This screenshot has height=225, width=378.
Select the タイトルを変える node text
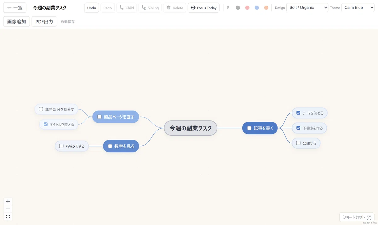pyautogui.click(x=62, y=125)
